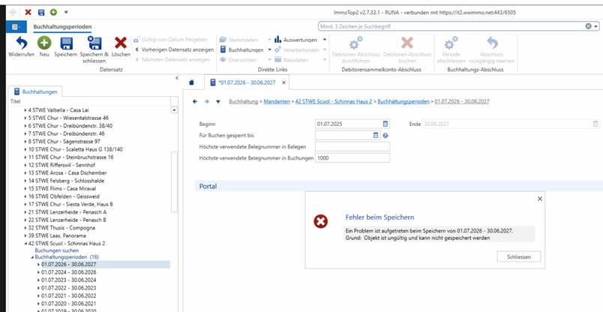This screenshot has height=312, width=603.
Task: Show previous record via Vorherigen Datensatz anzeigen
Action: [x=174, y=49]
